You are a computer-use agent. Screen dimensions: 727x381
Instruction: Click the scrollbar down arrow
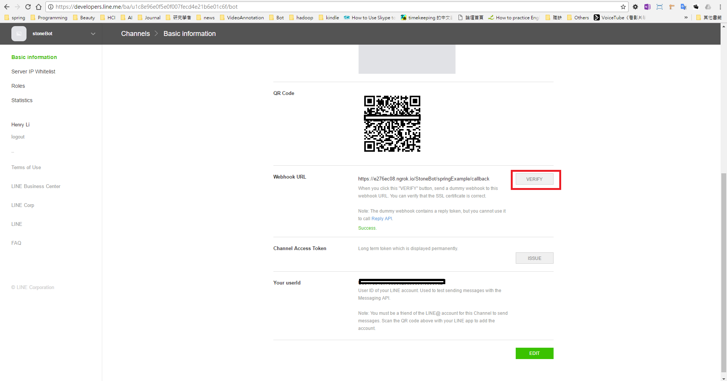724,378
